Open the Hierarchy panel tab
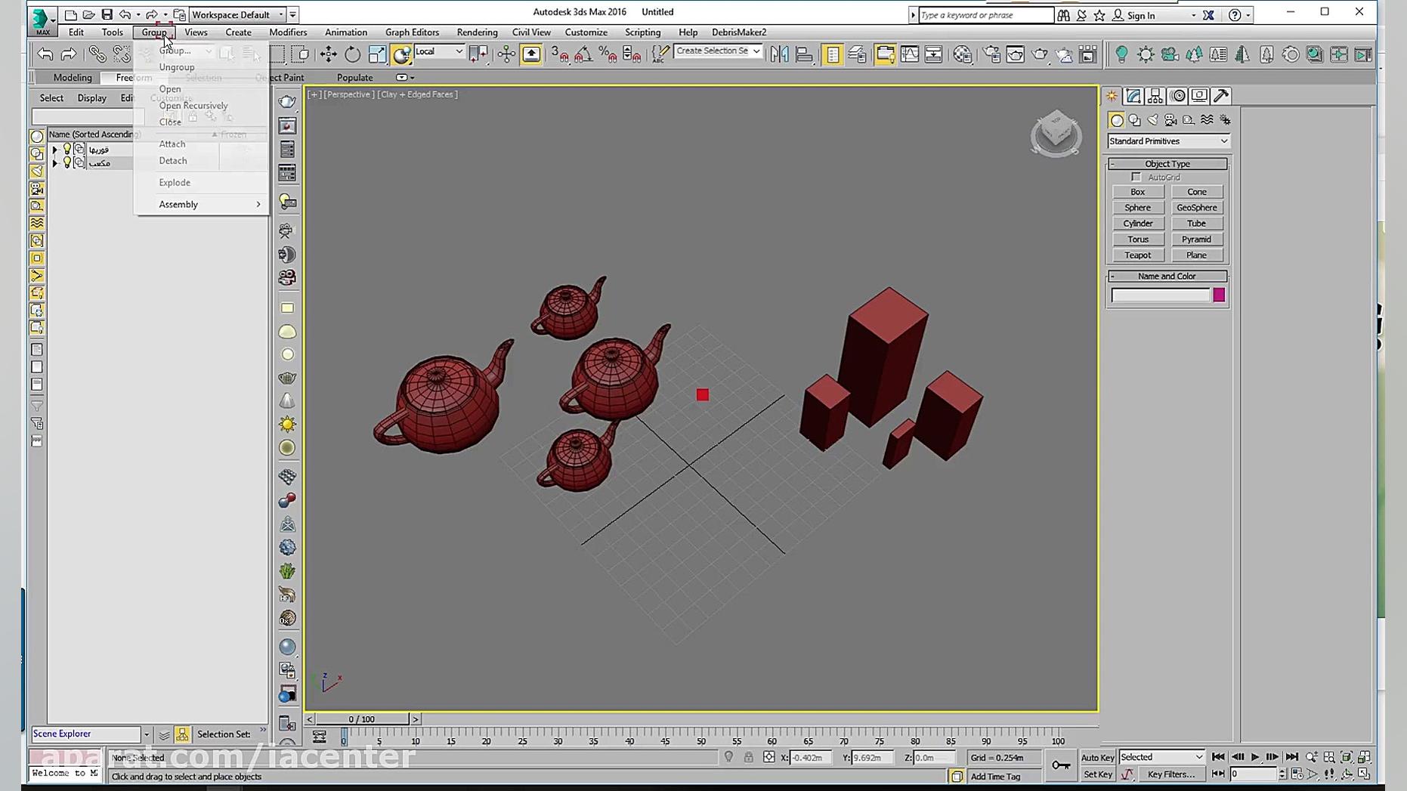 1155,96
